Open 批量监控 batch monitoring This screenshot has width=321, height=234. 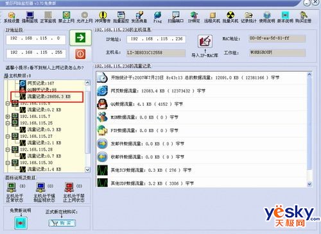click(x=121, y=17)
